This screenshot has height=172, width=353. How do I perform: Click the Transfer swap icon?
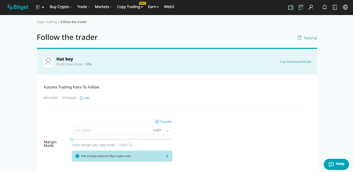[157, 122]
